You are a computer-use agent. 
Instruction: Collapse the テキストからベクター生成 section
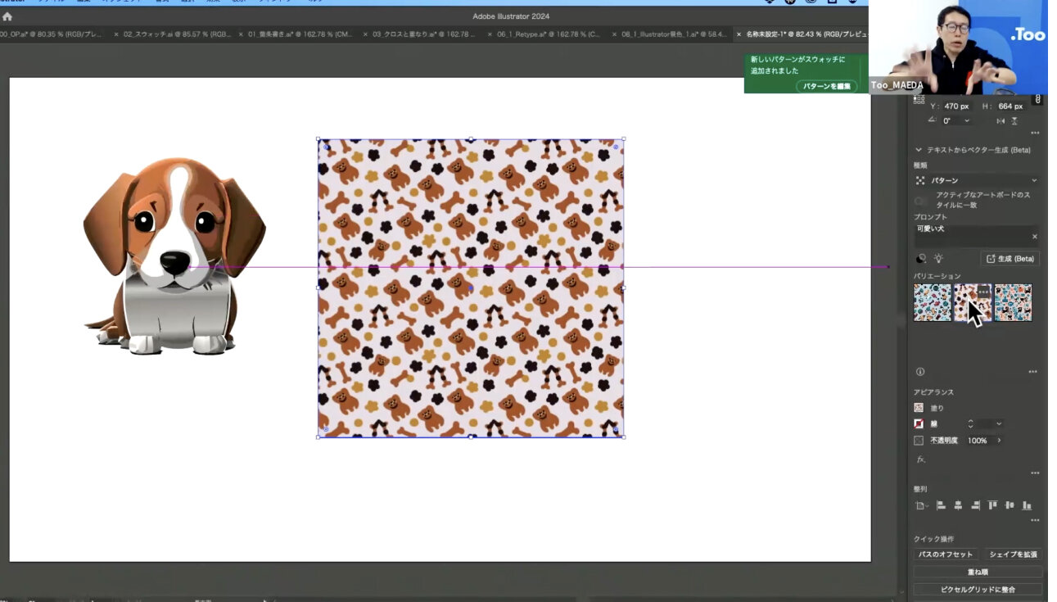coord(919,150)
